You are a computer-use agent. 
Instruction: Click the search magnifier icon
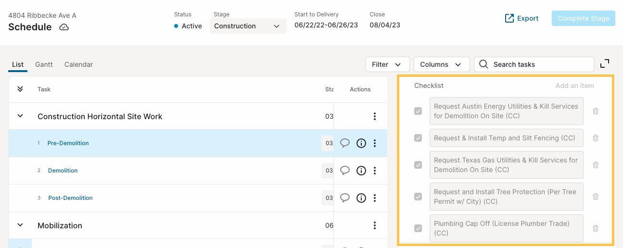pos(484,64)
